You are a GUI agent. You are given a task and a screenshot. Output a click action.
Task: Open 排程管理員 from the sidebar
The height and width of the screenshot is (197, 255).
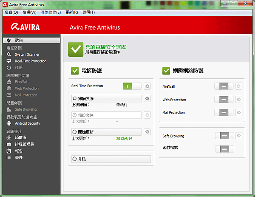click(x=24, y=144)
